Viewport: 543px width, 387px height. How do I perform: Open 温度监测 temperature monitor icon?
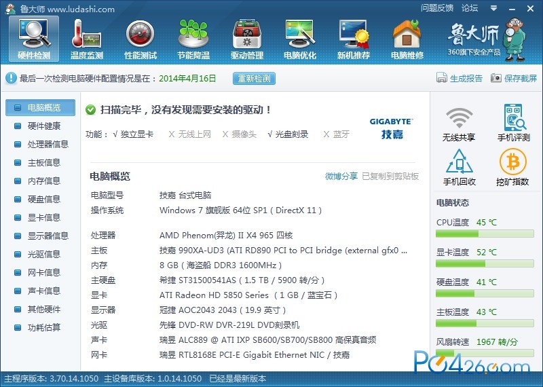point(87,39)
